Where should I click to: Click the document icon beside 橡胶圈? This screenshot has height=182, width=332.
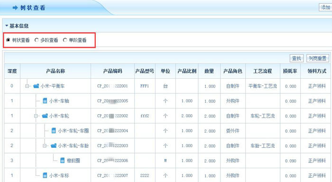click(x=63, y=160)
